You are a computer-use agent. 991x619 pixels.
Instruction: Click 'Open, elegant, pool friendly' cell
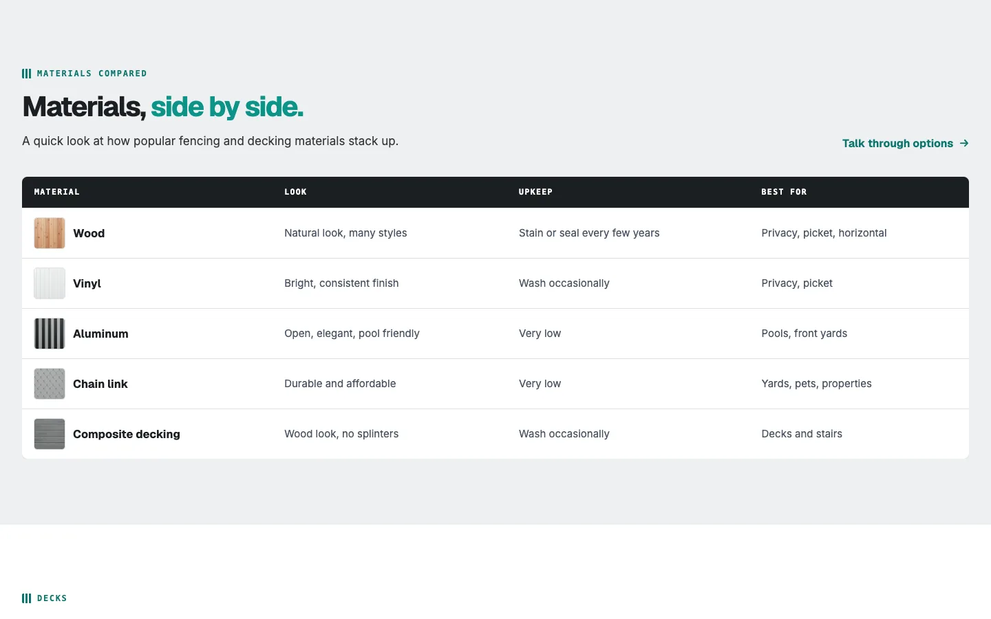click(x=352, y=334)
